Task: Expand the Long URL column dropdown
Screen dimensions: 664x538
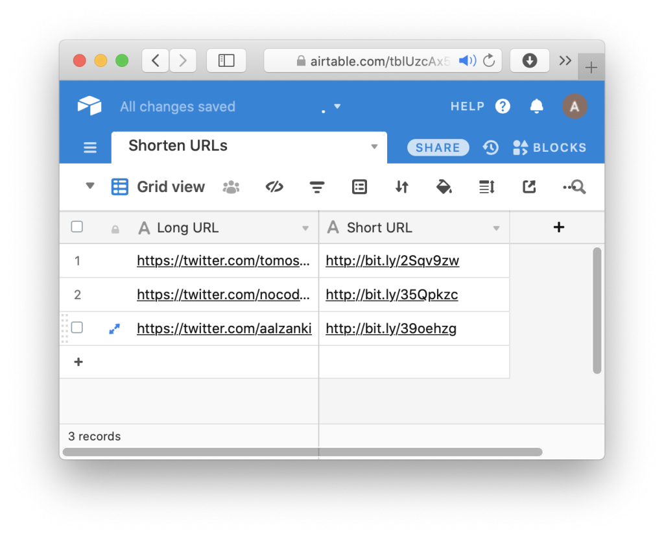Action: pos(305,228)
